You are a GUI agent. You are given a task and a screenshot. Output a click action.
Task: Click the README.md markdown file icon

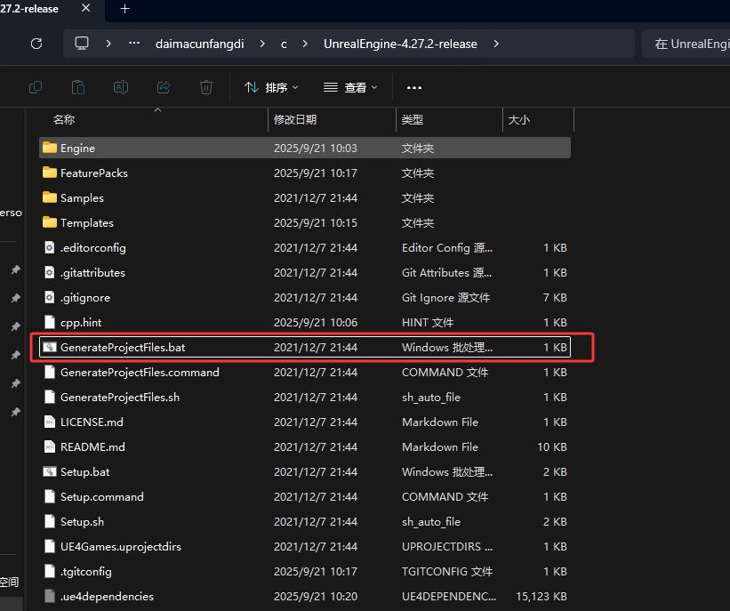pyautogui.click(x=50, y=446)
